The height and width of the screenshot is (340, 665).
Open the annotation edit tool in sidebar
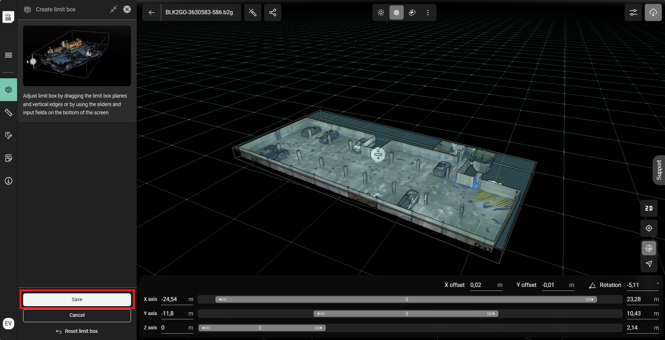pos(9,135)
